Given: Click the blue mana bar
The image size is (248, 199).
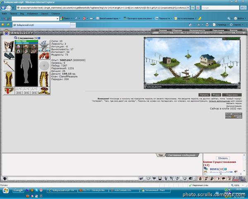Looking at the screenshot, I should point(26,43).
